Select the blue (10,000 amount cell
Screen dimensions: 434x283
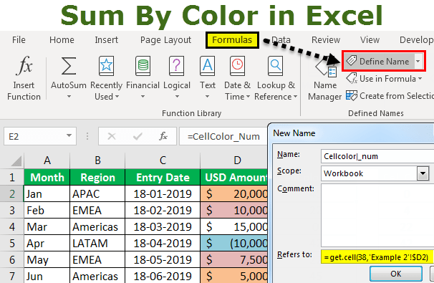[234, 243]
